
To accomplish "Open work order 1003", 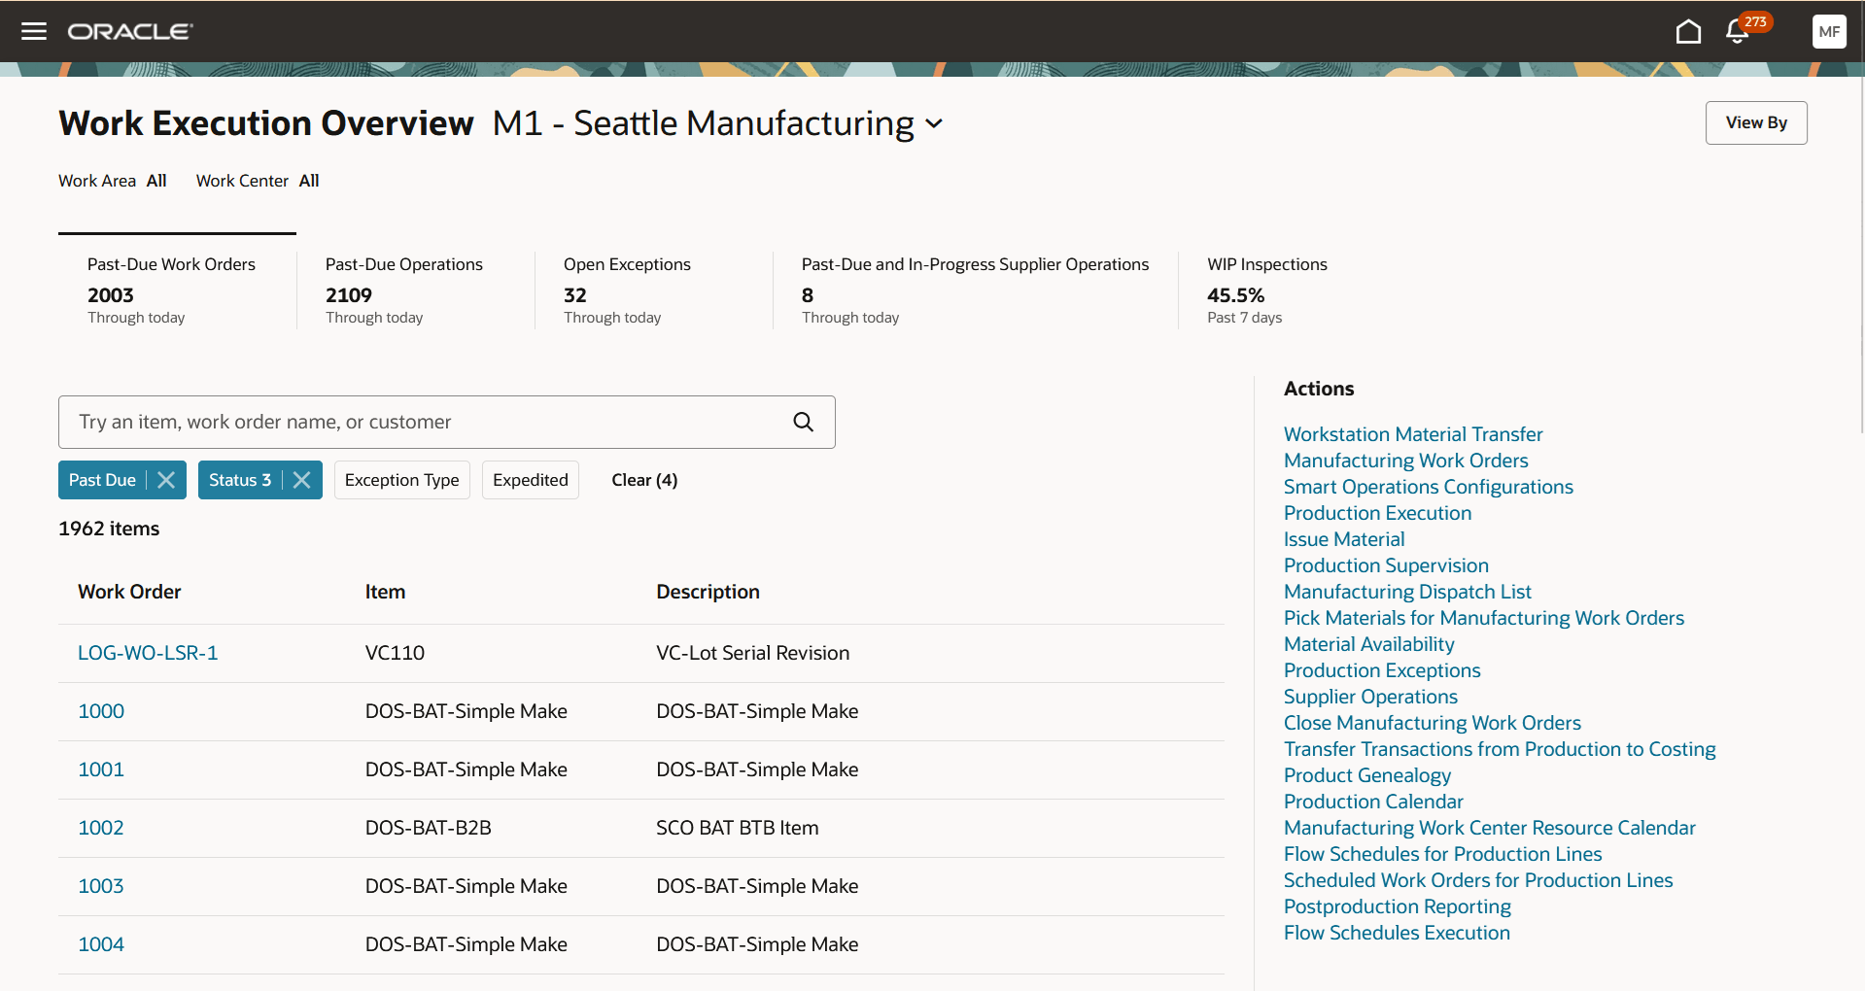I will pyautogui.click(x=101, y=886).
